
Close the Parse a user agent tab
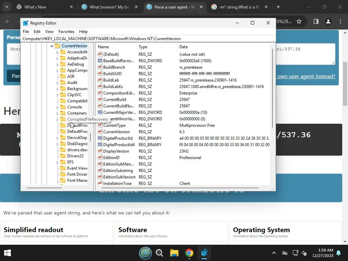201,7
